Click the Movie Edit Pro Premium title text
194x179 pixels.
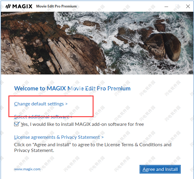point(57,6)
